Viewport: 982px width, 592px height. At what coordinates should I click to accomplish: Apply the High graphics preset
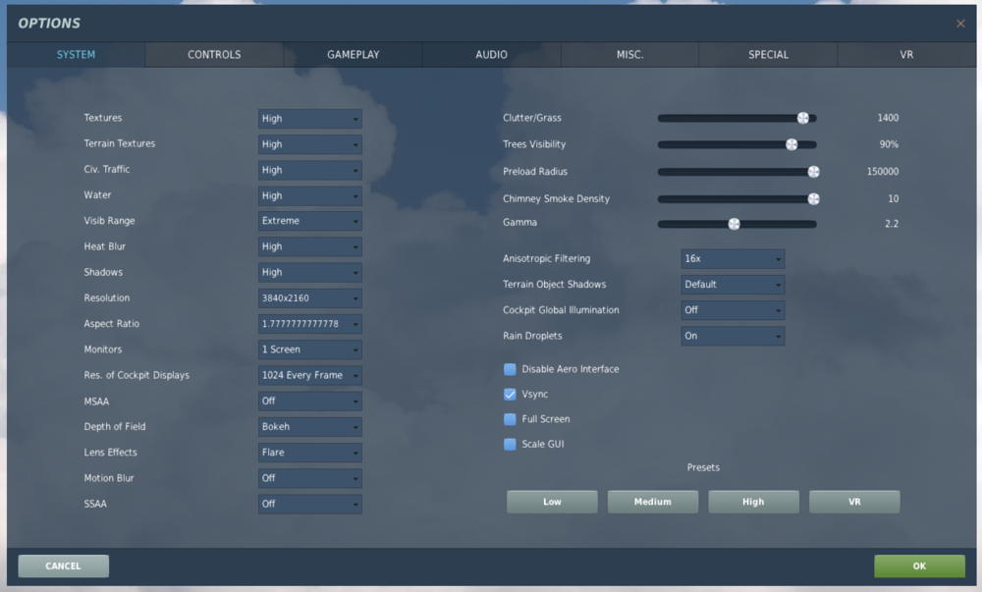[x=753, y=501]
